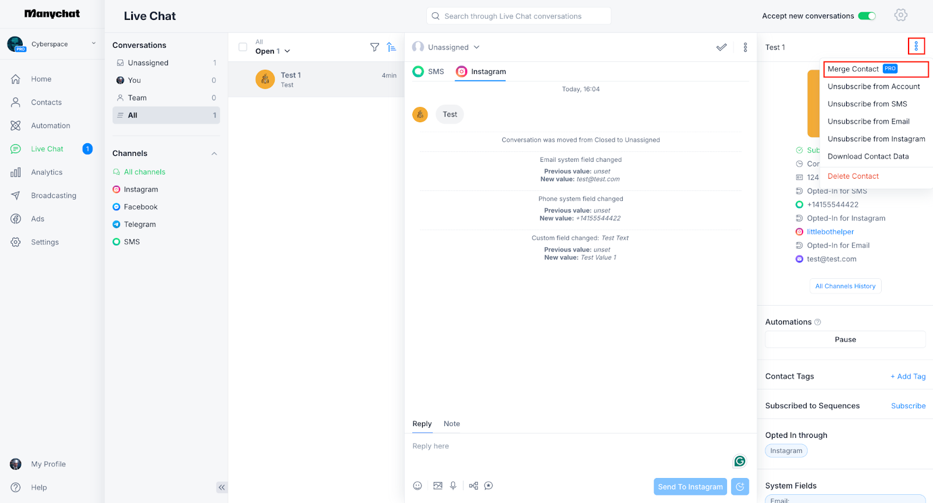
Task: Click the saved replies chat-bubble icon
Action: point(489,486)
